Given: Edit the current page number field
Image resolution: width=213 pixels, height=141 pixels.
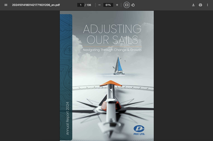Looking at the screenshot, I should click(80, 5).
